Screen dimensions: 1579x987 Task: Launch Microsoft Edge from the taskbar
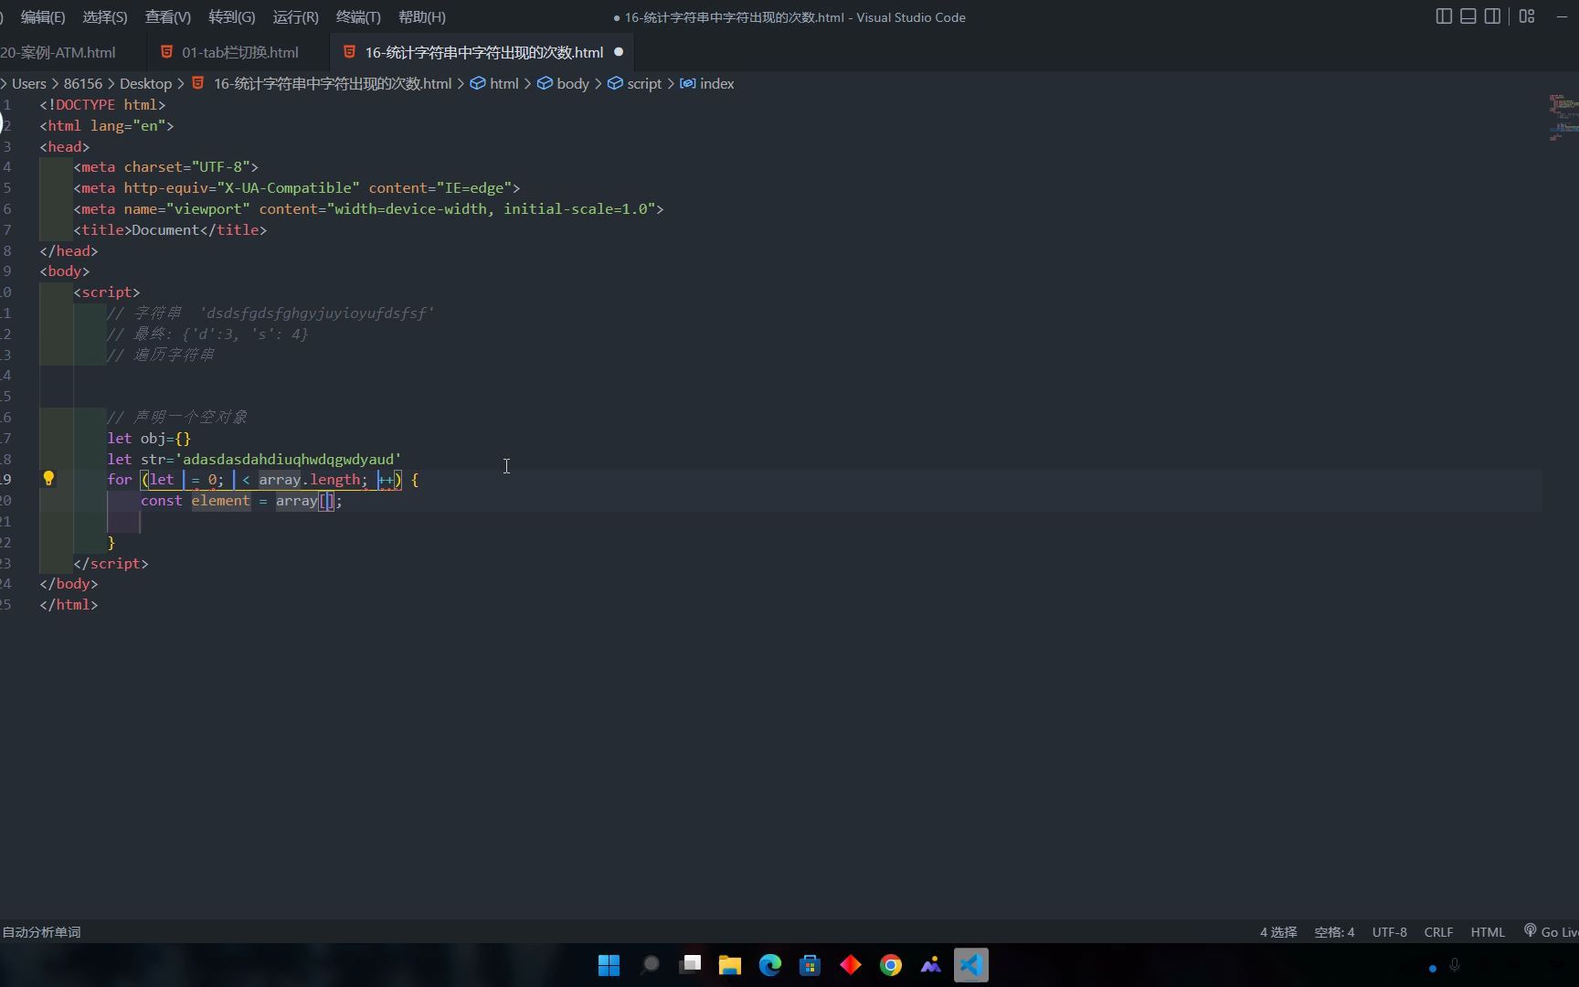tap(770, 965)
